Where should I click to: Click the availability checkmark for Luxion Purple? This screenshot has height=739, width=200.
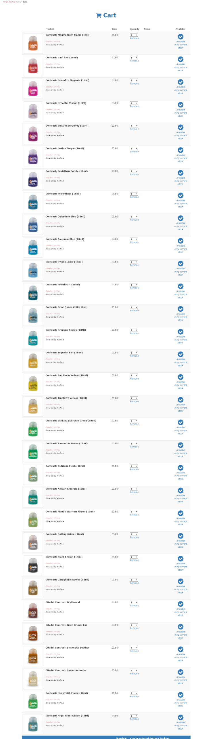pyautogui.click(x=180, y=150)
